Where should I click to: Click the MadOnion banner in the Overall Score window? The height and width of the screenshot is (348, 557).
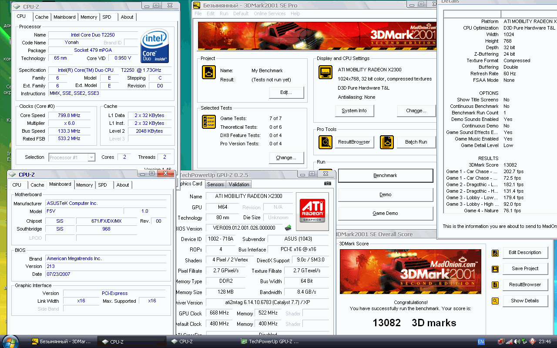coord(410,271)
